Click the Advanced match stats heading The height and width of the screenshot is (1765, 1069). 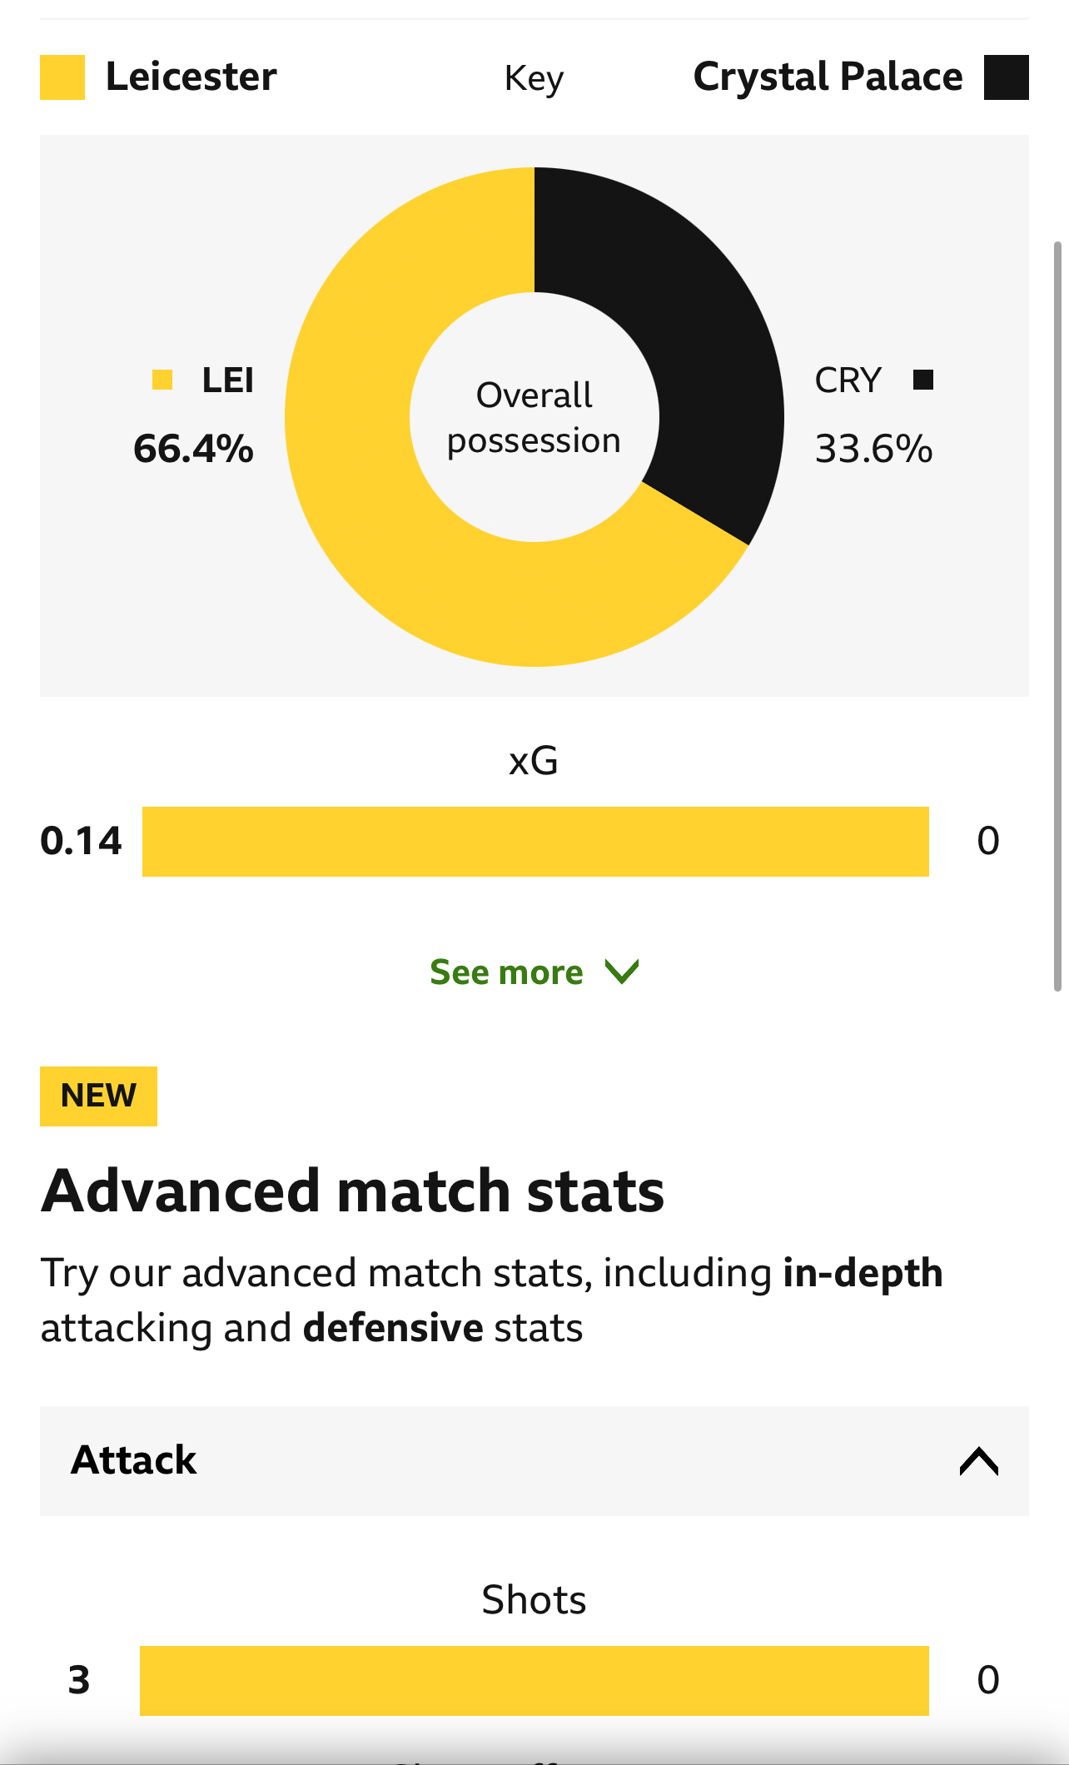(x=353, y=1191)
